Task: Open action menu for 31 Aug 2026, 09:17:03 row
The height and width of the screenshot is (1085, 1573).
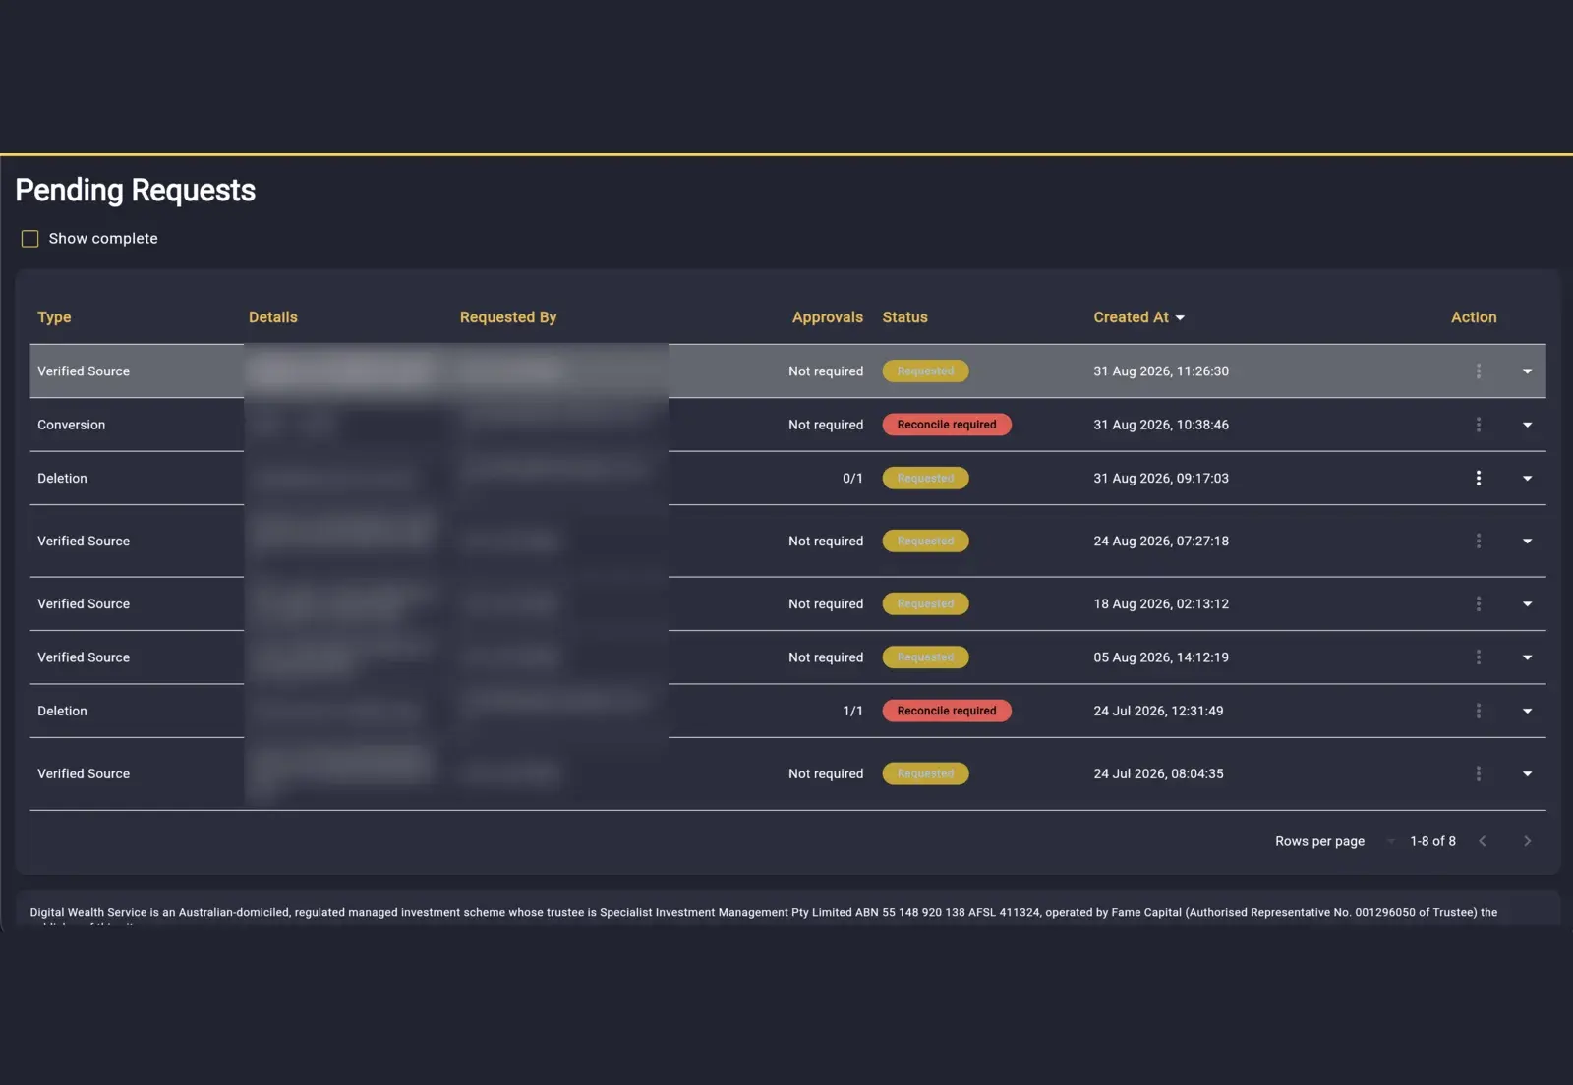Action: click(1478, 478)
